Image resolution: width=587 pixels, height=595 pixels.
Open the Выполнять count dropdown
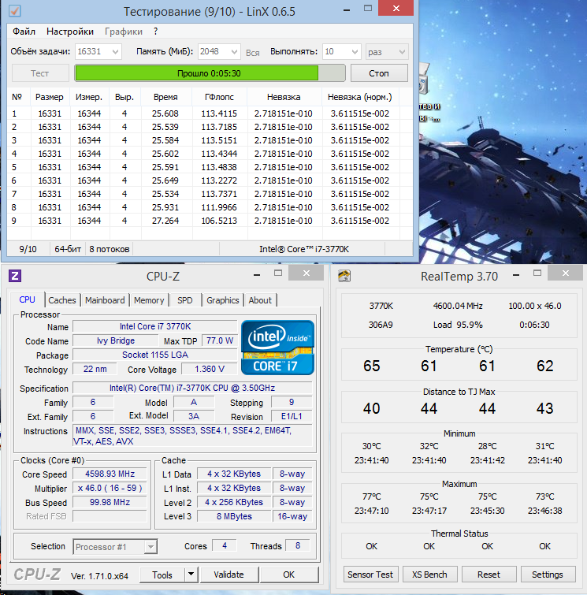click(x=351, y=51)
